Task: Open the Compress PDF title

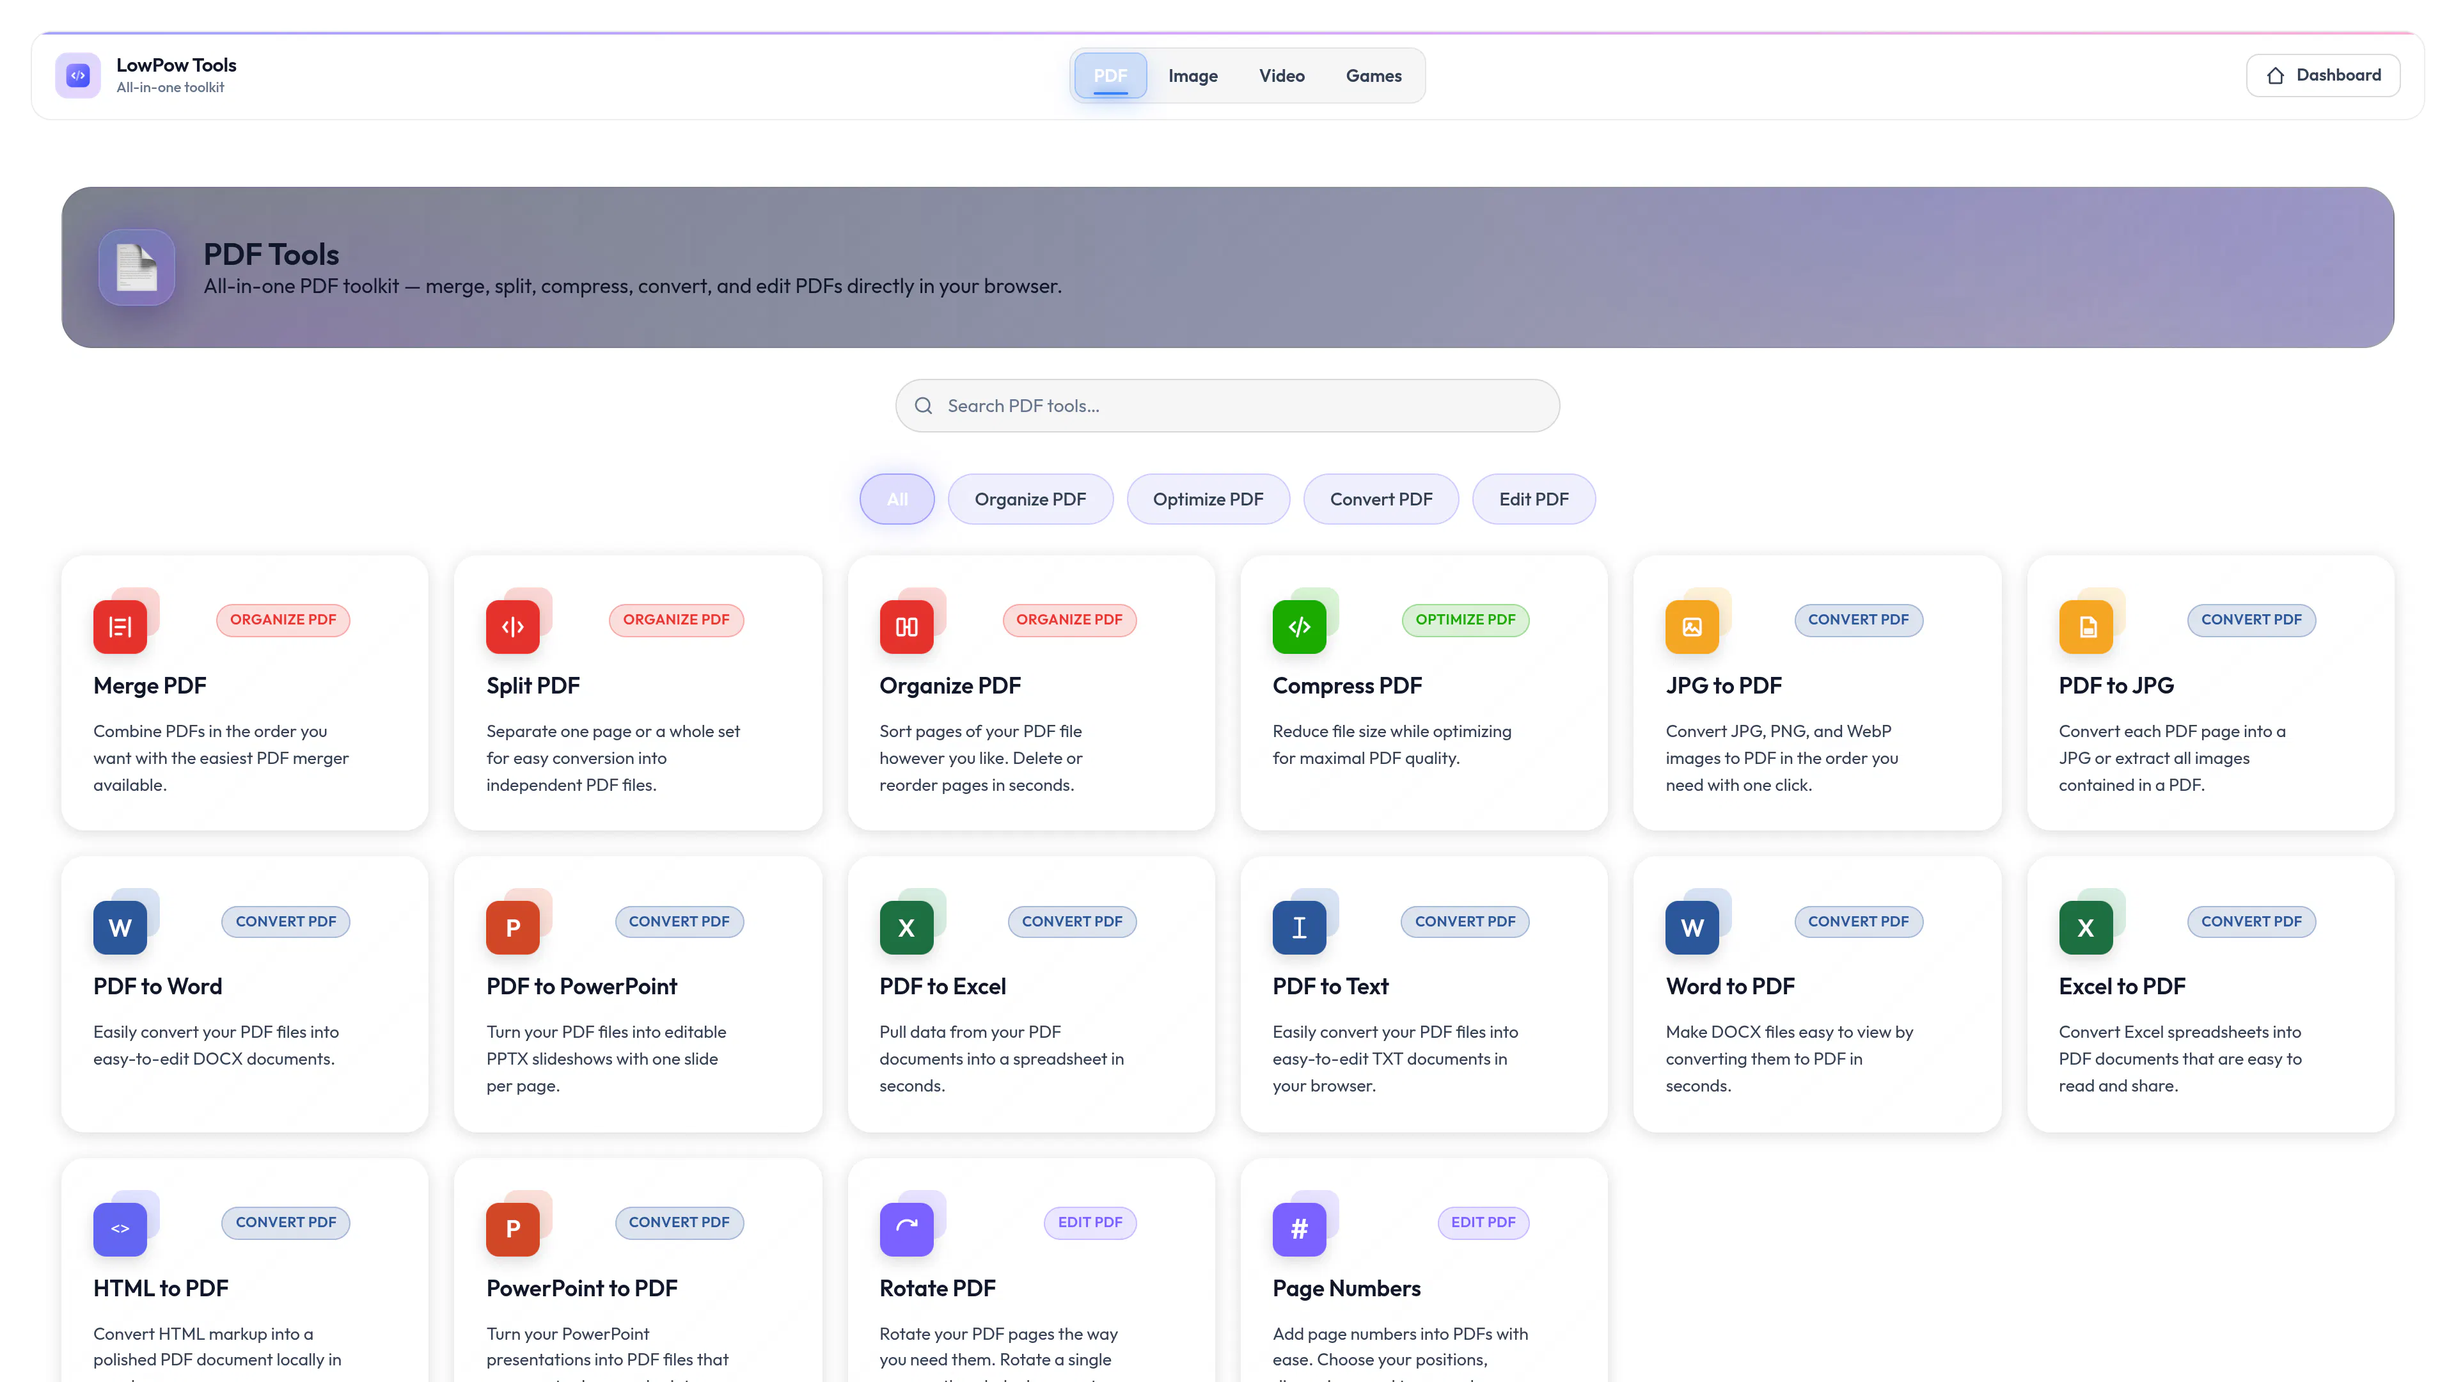Action: click(x=1347, y=686)
